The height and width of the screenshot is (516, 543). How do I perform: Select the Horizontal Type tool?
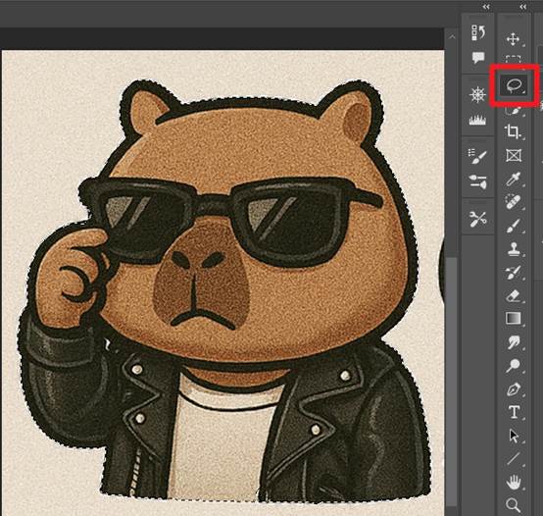pyautogui.click(x=514, y=412)
